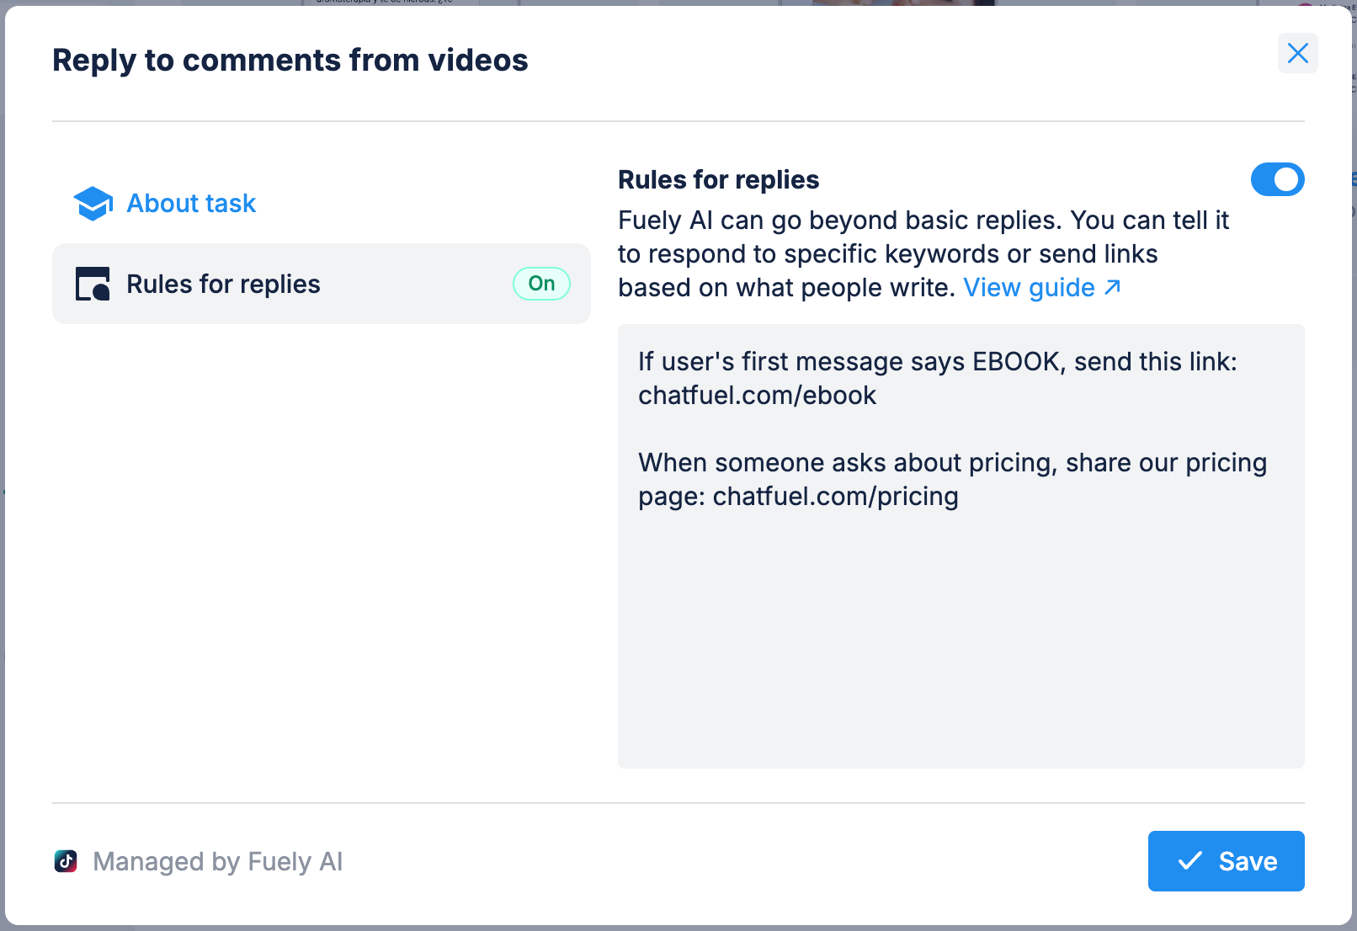Click the Managed by Fuely AI label
Viewport: 1357px width, 931px height.
tap(217, 861)
